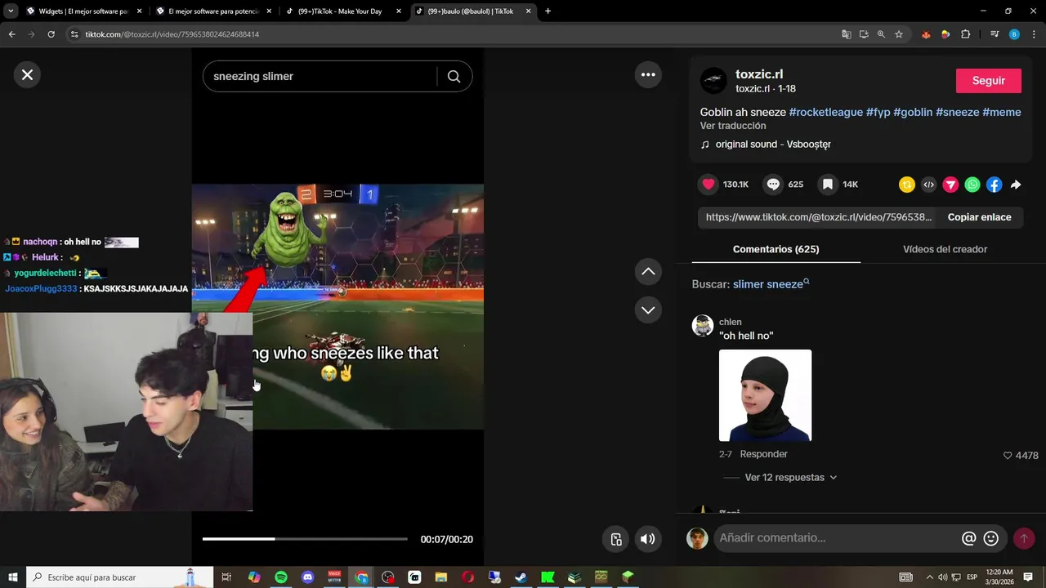Share to WhatsApp icon

tap(972, 185)
